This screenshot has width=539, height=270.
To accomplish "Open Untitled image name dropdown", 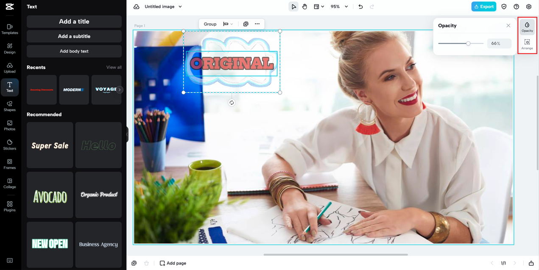I will 163,7.
